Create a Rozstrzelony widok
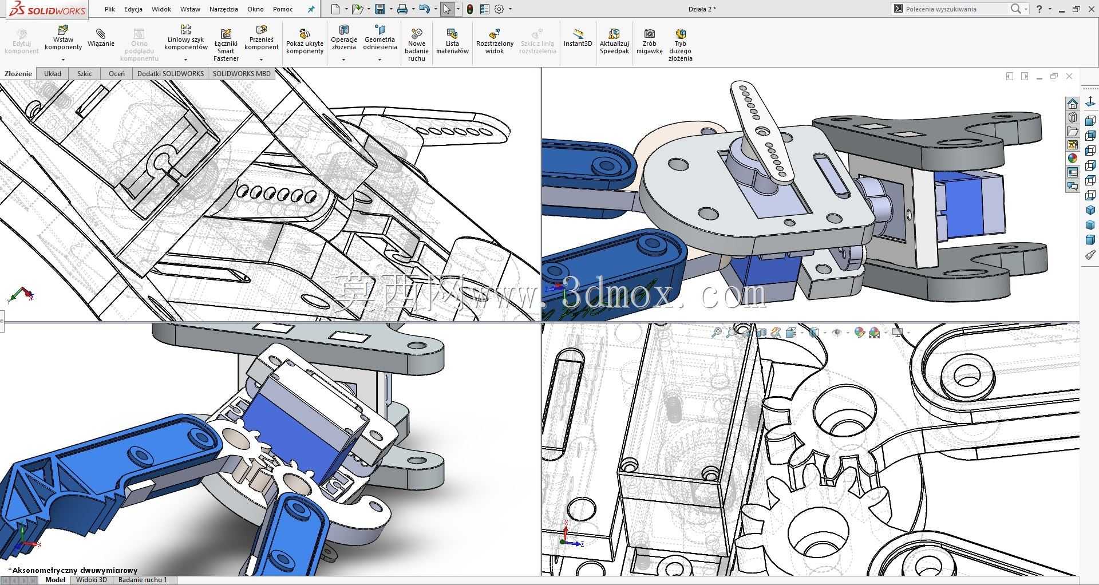Viewport: 1099px width, 585px height. pyautogui.click(x=495, y=41)
